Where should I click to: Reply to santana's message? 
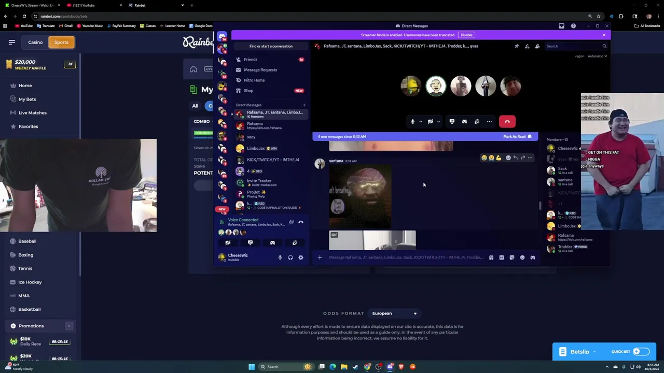515,157
